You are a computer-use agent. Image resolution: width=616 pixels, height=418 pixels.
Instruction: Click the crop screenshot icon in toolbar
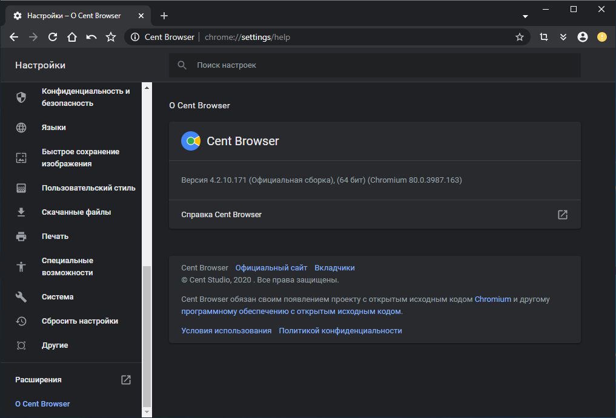(x=544, y=37)
